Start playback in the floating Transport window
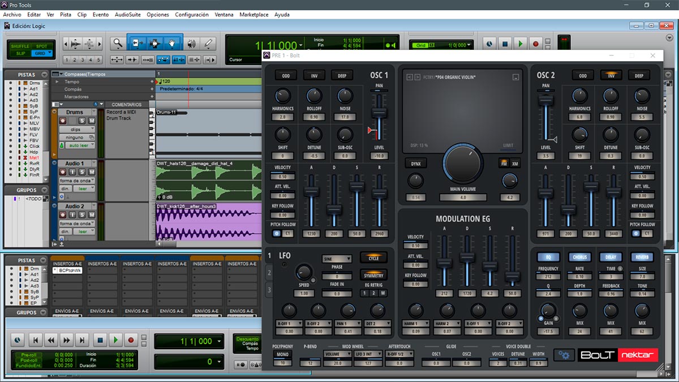This screenshot has width=679, height=382. click(x=115, y=340)
